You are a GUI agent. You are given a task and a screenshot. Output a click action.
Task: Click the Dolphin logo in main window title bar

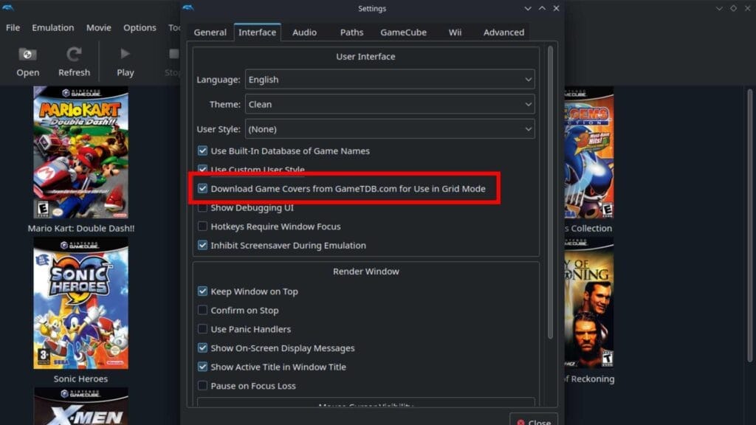pos(8,7)
